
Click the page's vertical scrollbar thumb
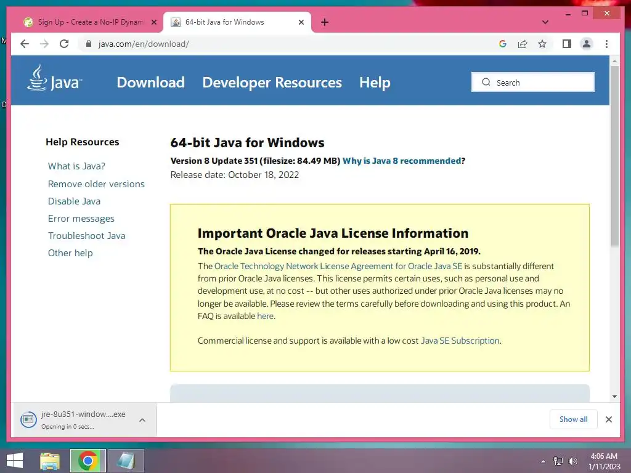click(614, 156)
